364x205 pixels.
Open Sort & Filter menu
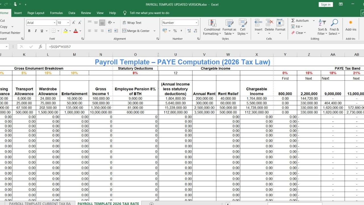click(322, 27)
